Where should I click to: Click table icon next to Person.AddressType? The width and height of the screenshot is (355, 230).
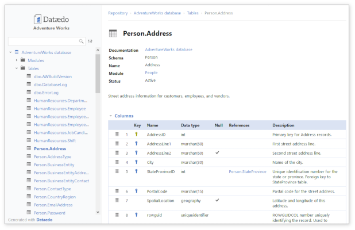pyautogui.click(x=29, y=156)
